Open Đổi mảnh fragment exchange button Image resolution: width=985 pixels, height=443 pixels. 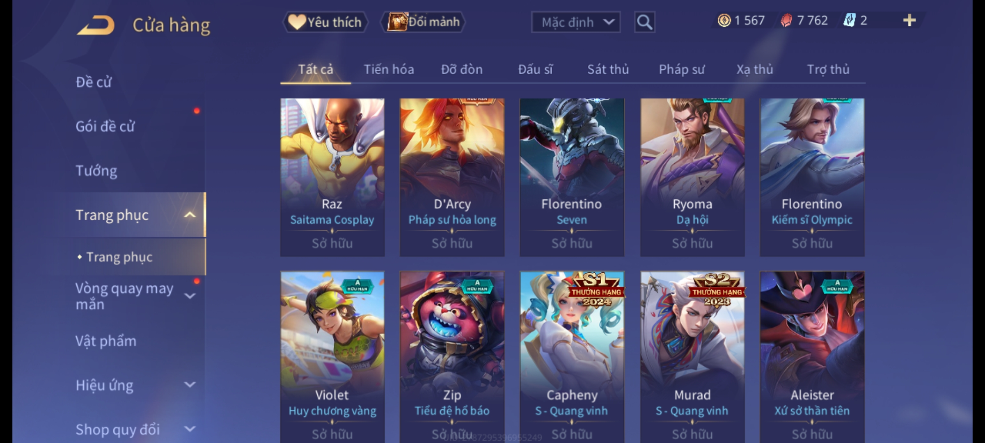[424, 22]
